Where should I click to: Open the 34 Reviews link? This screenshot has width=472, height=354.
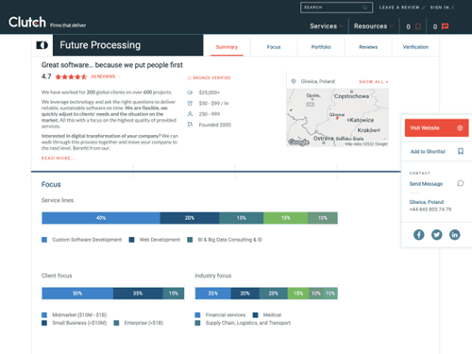point(103,76)
